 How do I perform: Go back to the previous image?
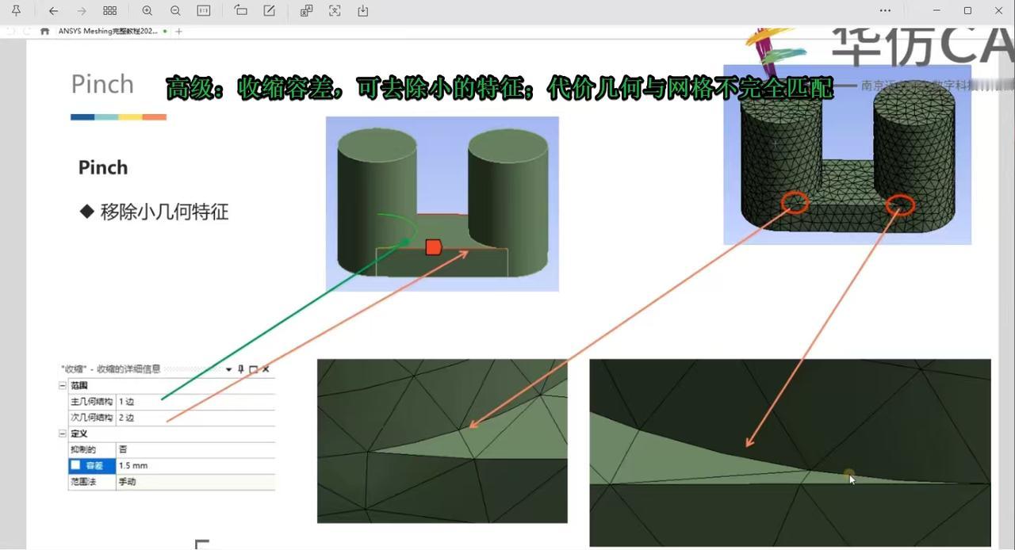pos(53,10)
